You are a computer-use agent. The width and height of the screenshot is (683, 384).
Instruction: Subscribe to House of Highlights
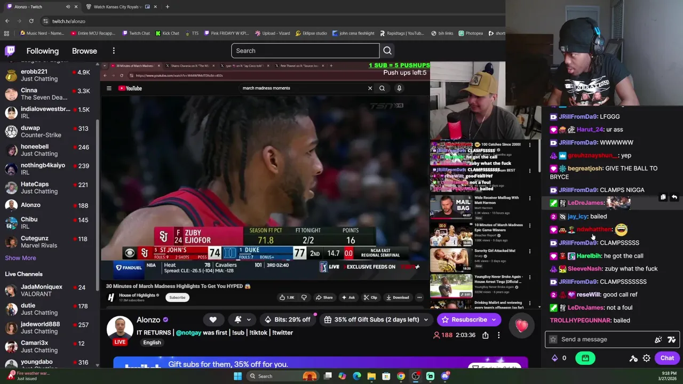(177, 298)
